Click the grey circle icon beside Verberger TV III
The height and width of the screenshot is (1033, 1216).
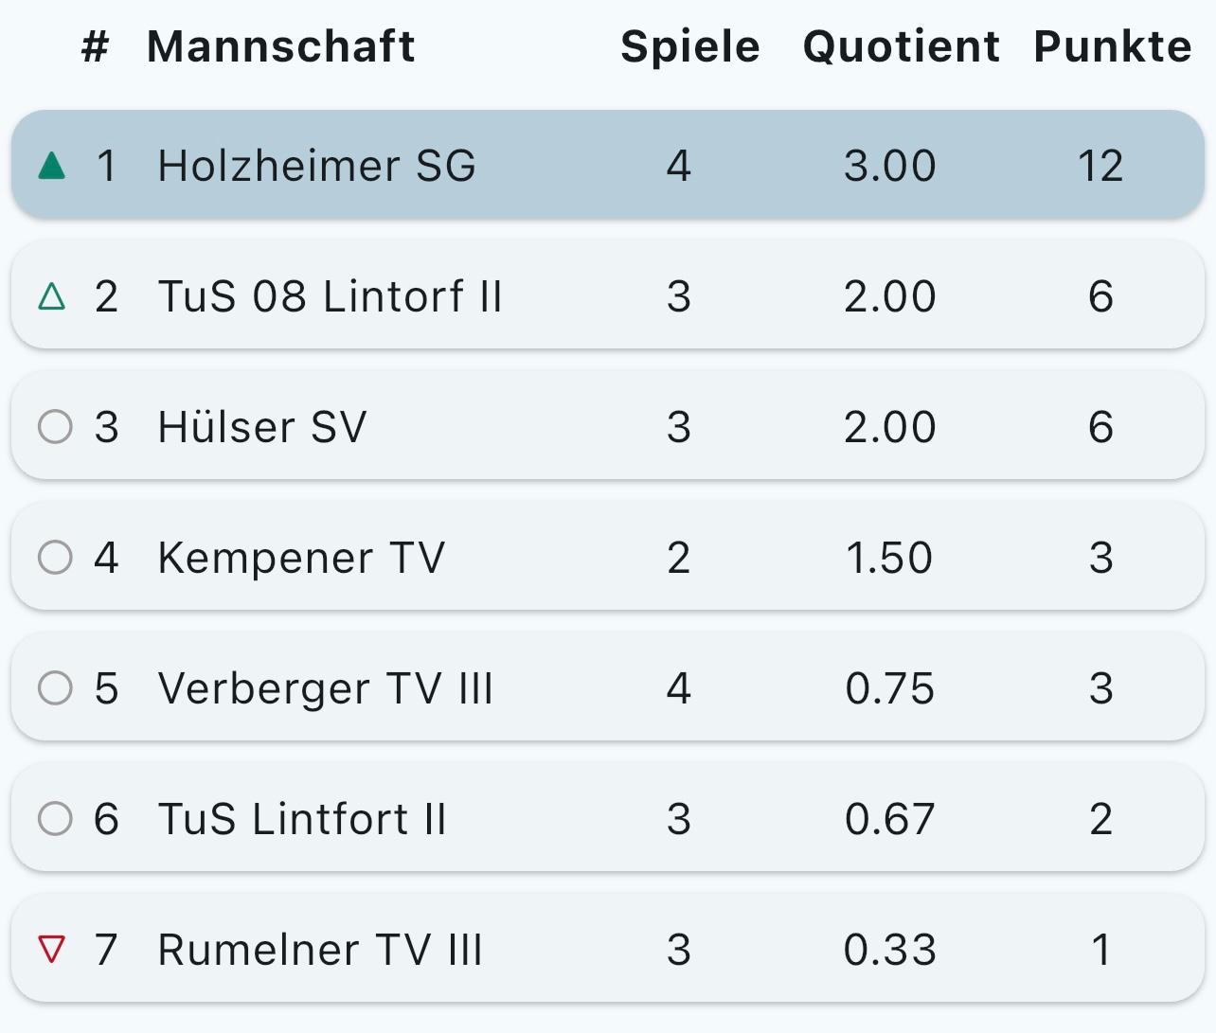coord(55,688)
